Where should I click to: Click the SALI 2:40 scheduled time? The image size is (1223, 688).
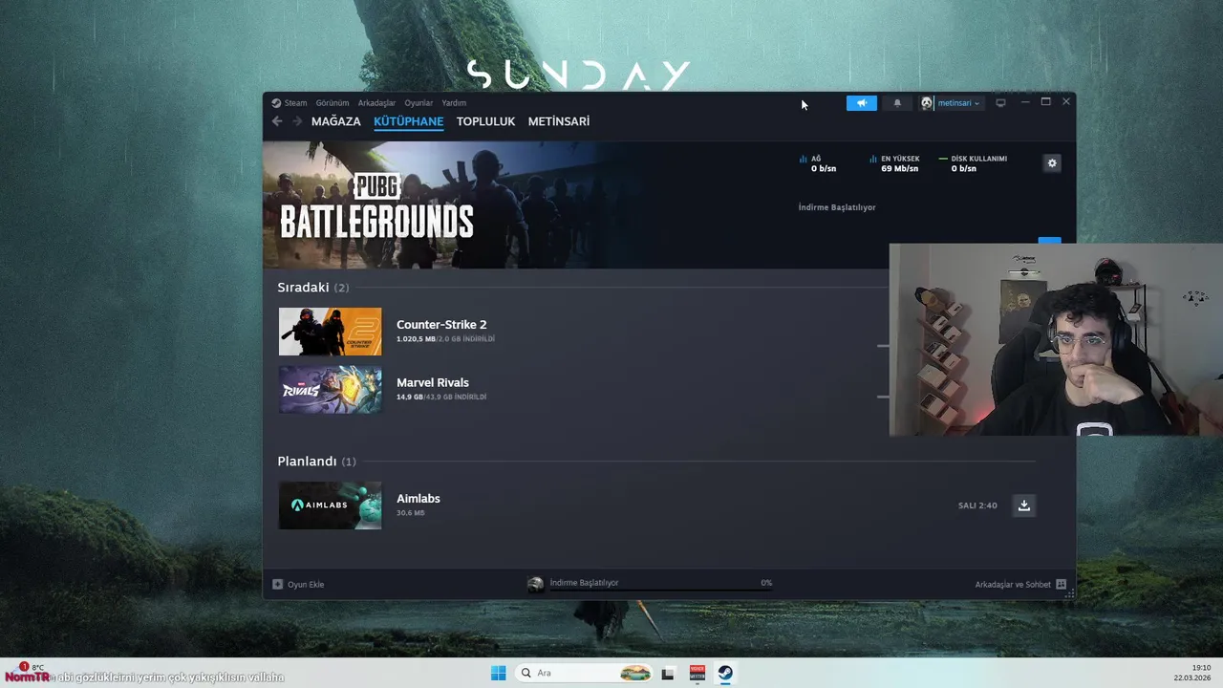click(977, 505)
